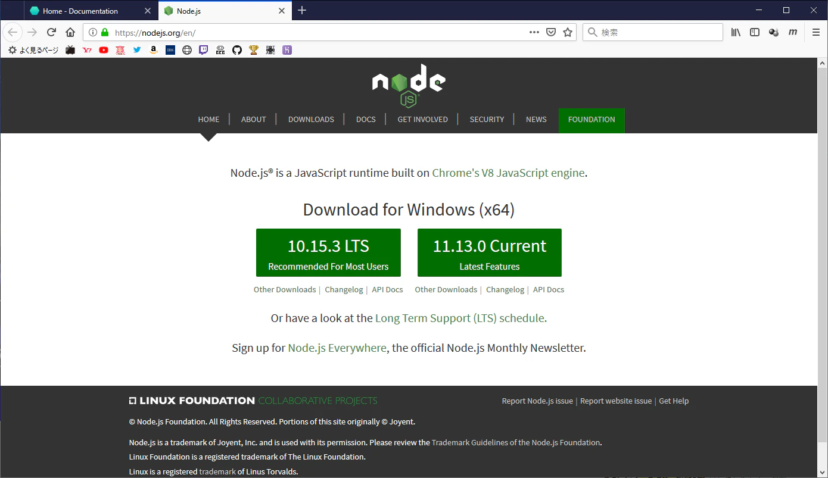
Task: Close the Node.js tab
Action: tap(282, 11)
